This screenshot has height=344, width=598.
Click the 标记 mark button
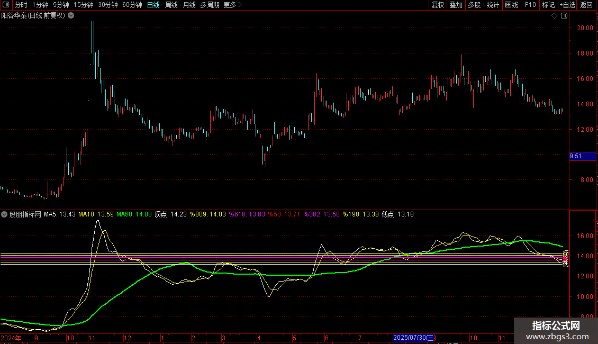(548, 5)
